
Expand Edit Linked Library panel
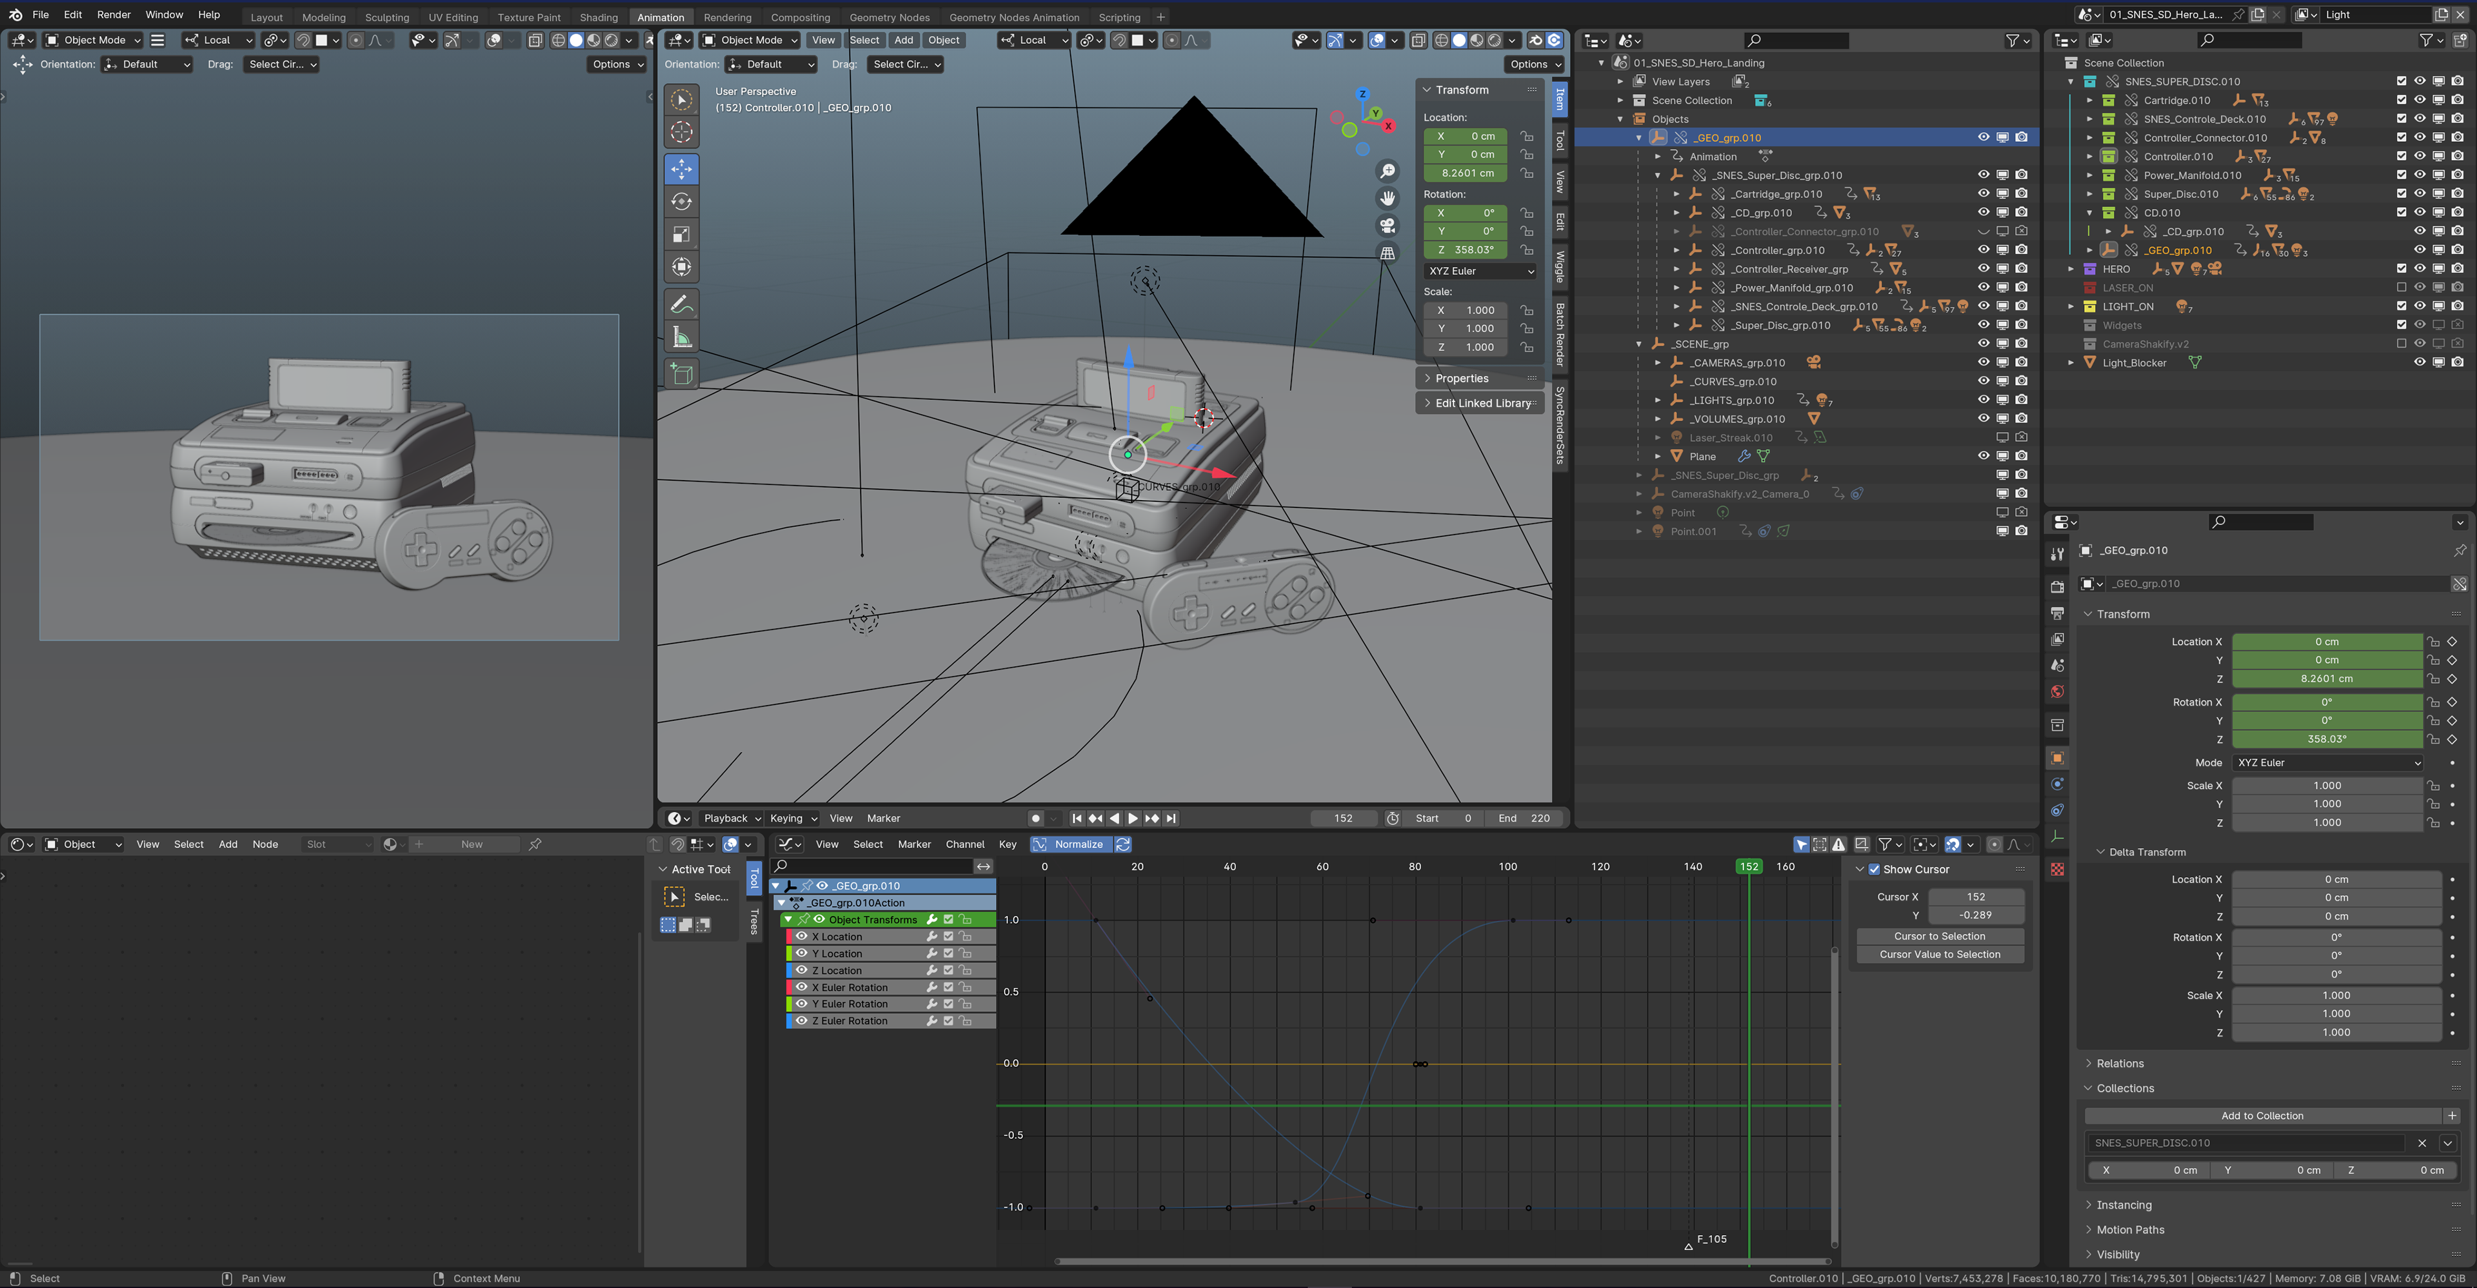(1480, 402)
